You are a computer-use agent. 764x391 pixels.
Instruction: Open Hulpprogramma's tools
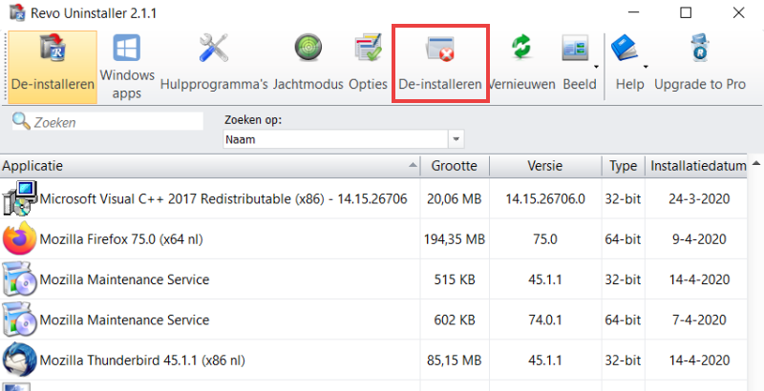[214, 64]
